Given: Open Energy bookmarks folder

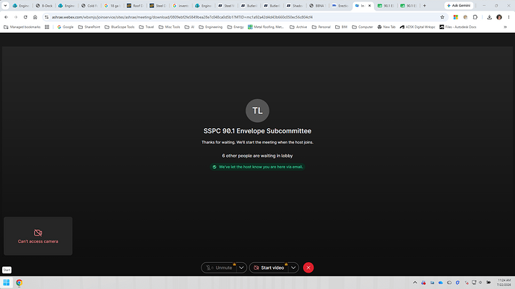Looking at the screenshot, I should [x=236, y=27].
